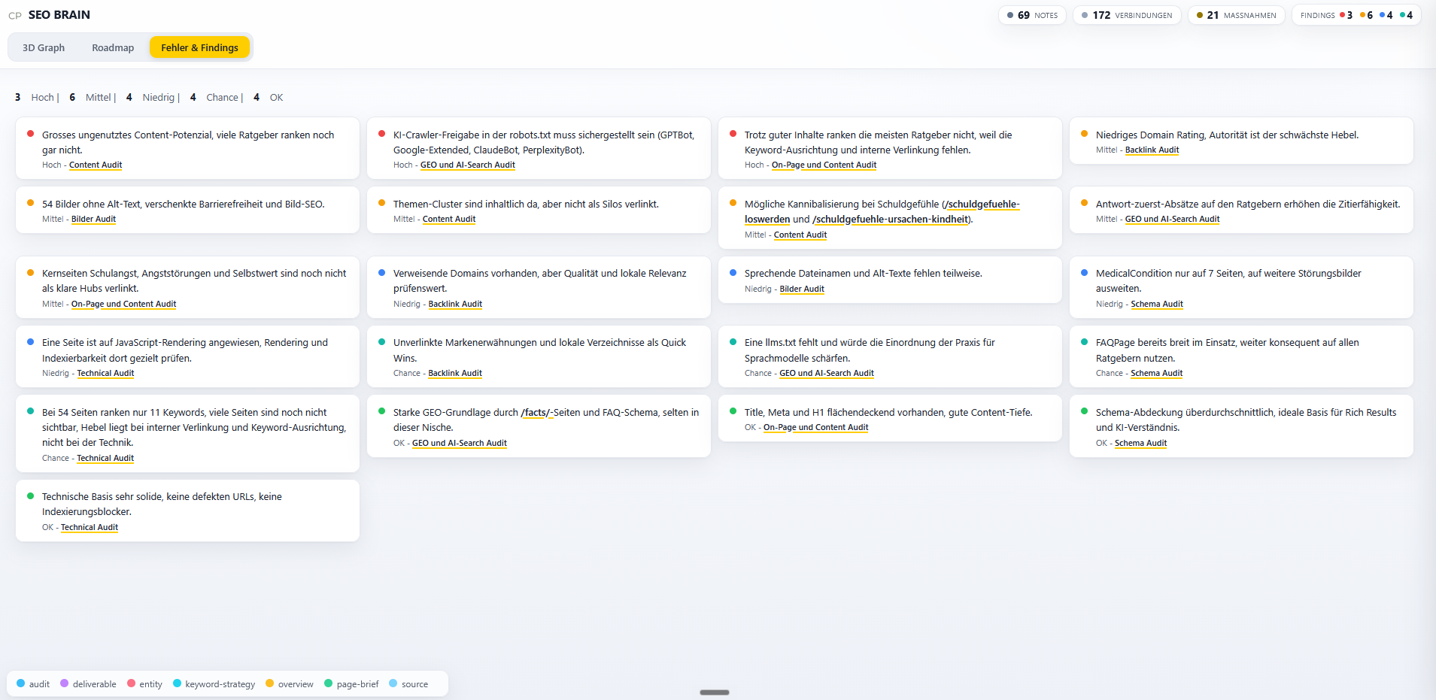The image size is (1436, 700).
Task: Select the Fehler & Findings tab
Action: click(x=199, y=47)
